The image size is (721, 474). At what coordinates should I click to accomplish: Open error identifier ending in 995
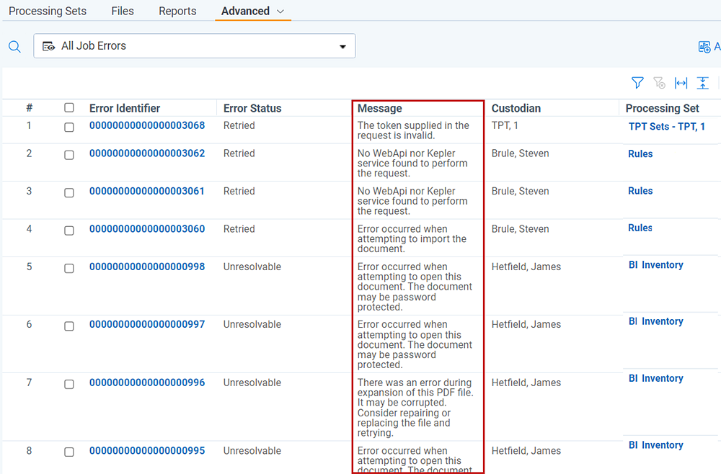(x=147, y=451)
